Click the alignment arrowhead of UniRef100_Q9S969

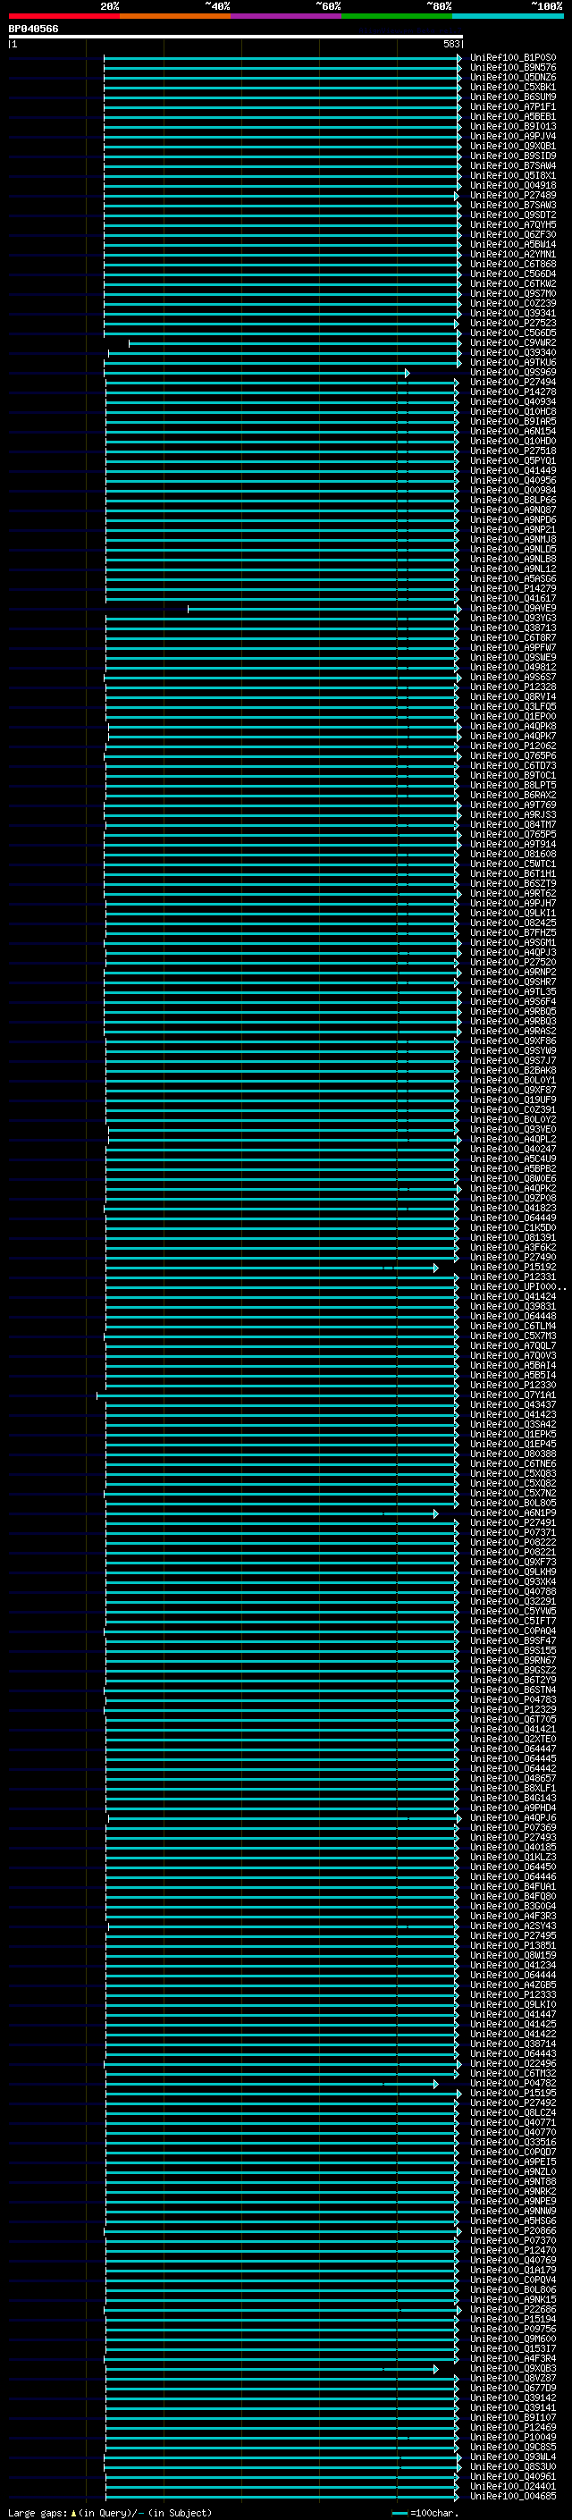pos(408,373)
